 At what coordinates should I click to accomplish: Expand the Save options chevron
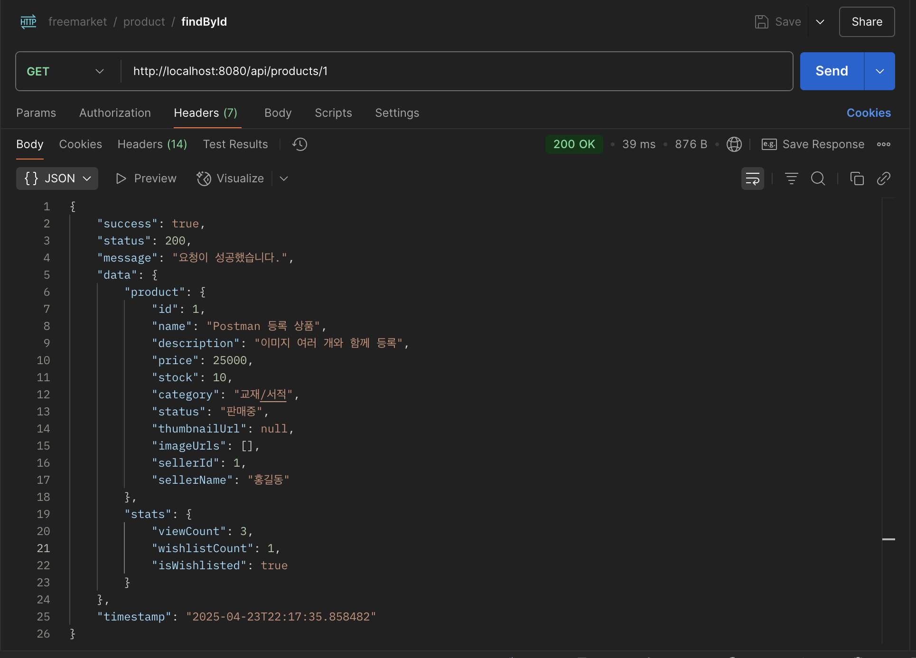(820, 22)
